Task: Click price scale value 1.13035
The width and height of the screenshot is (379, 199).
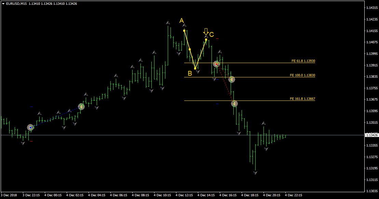Action: pyautogui.click(x=372, y=191)
